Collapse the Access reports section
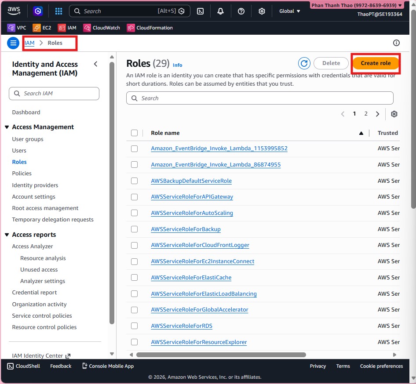This screenshot has height=384, width=416. pyautogui.click(x=7, y=235)
